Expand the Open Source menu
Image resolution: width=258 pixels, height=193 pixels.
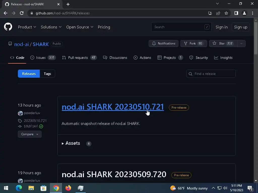pyautogui.click(x=80, y=27)
